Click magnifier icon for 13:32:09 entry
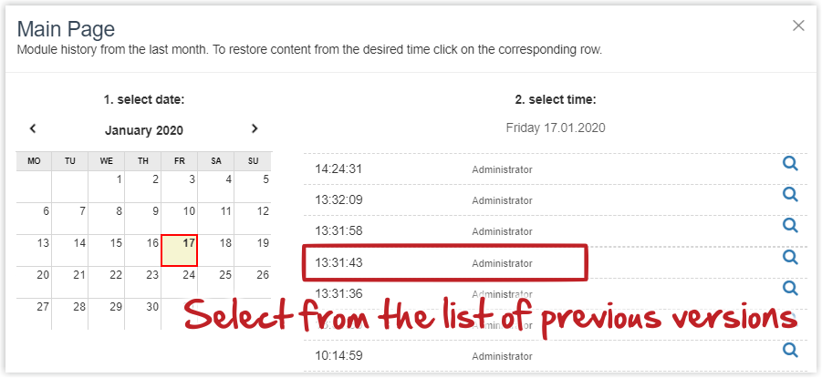 coord(790,195)
